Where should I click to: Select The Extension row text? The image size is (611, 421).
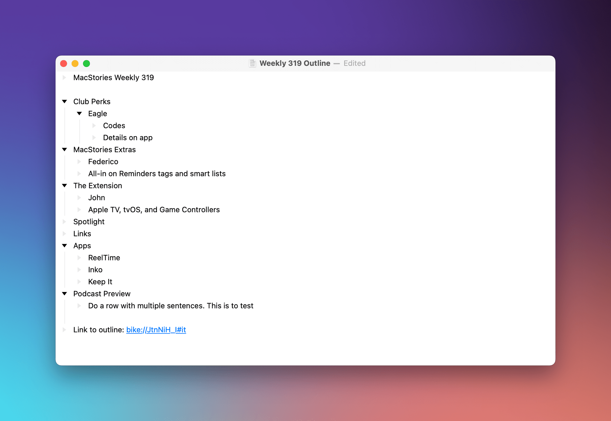tap(98, 186)
